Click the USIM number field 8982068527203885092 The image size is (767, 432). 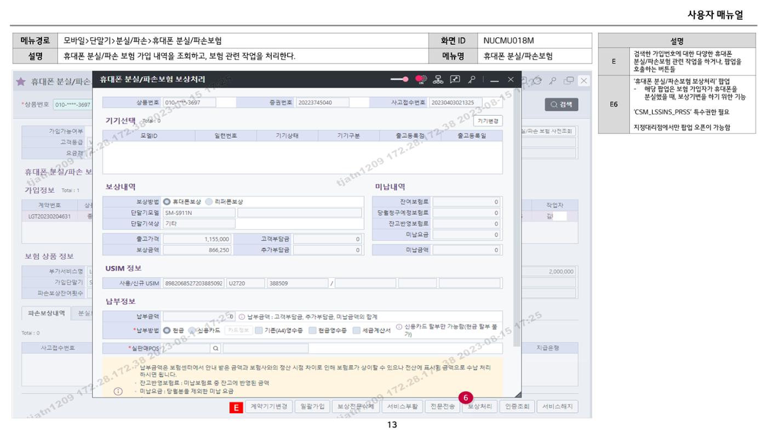tap(193, 283)
